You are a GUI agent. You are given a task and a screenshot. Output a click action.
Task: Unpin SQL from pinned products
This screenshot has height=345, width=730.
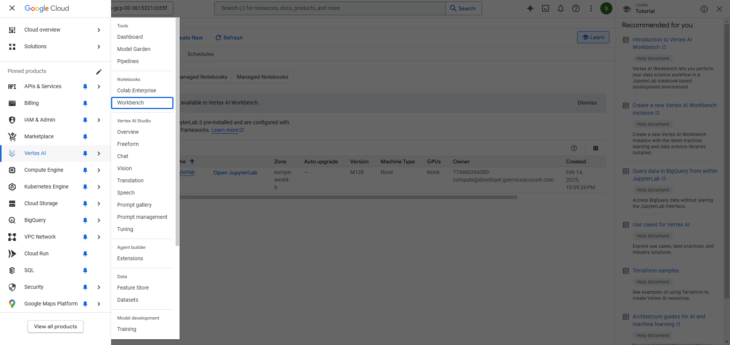85,271
